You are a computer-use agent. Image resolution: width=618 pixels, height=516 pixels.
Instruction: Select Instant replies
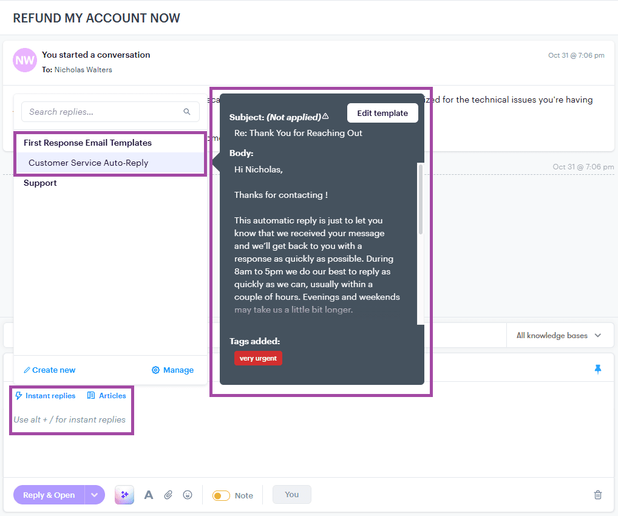coord(45,395)
